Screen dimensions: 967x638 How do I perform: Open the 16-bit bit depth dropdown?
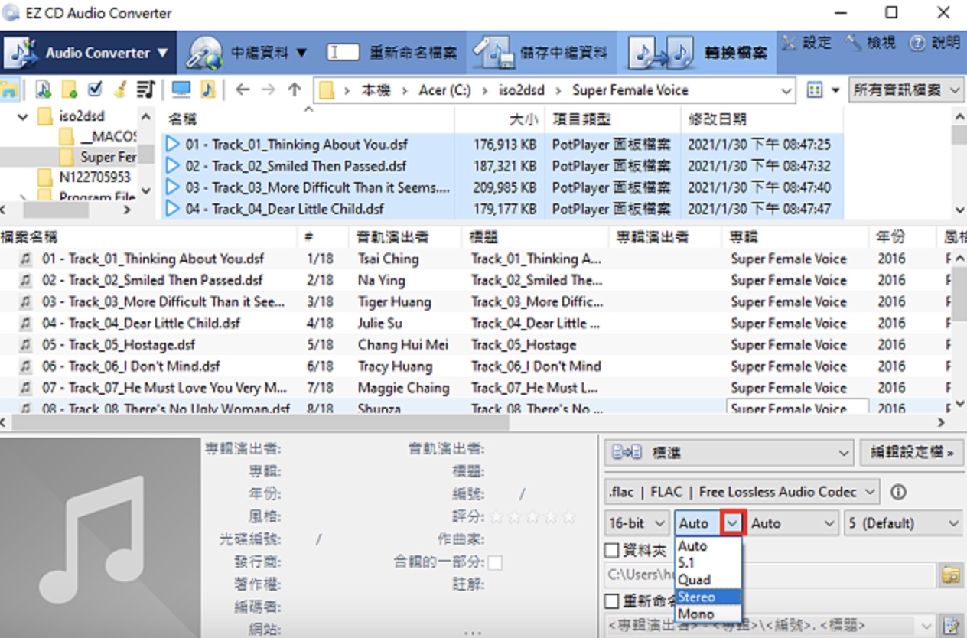click(x=637, y=523)
